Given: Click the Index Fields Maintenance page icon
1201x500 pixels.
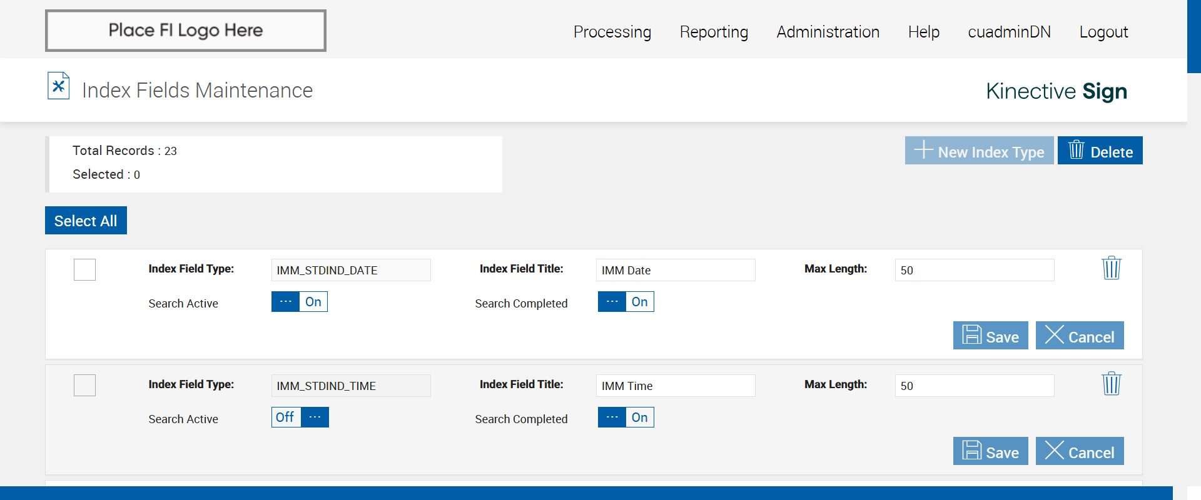Looking at the screenshot, I should pos(58,86).
